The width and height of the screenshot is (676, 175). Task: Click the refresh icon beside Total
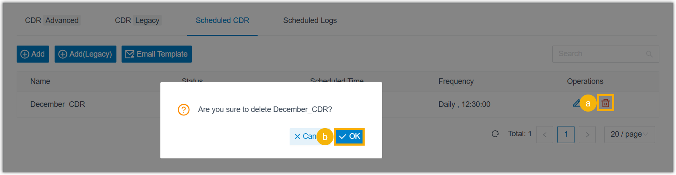tap(495, 134)
